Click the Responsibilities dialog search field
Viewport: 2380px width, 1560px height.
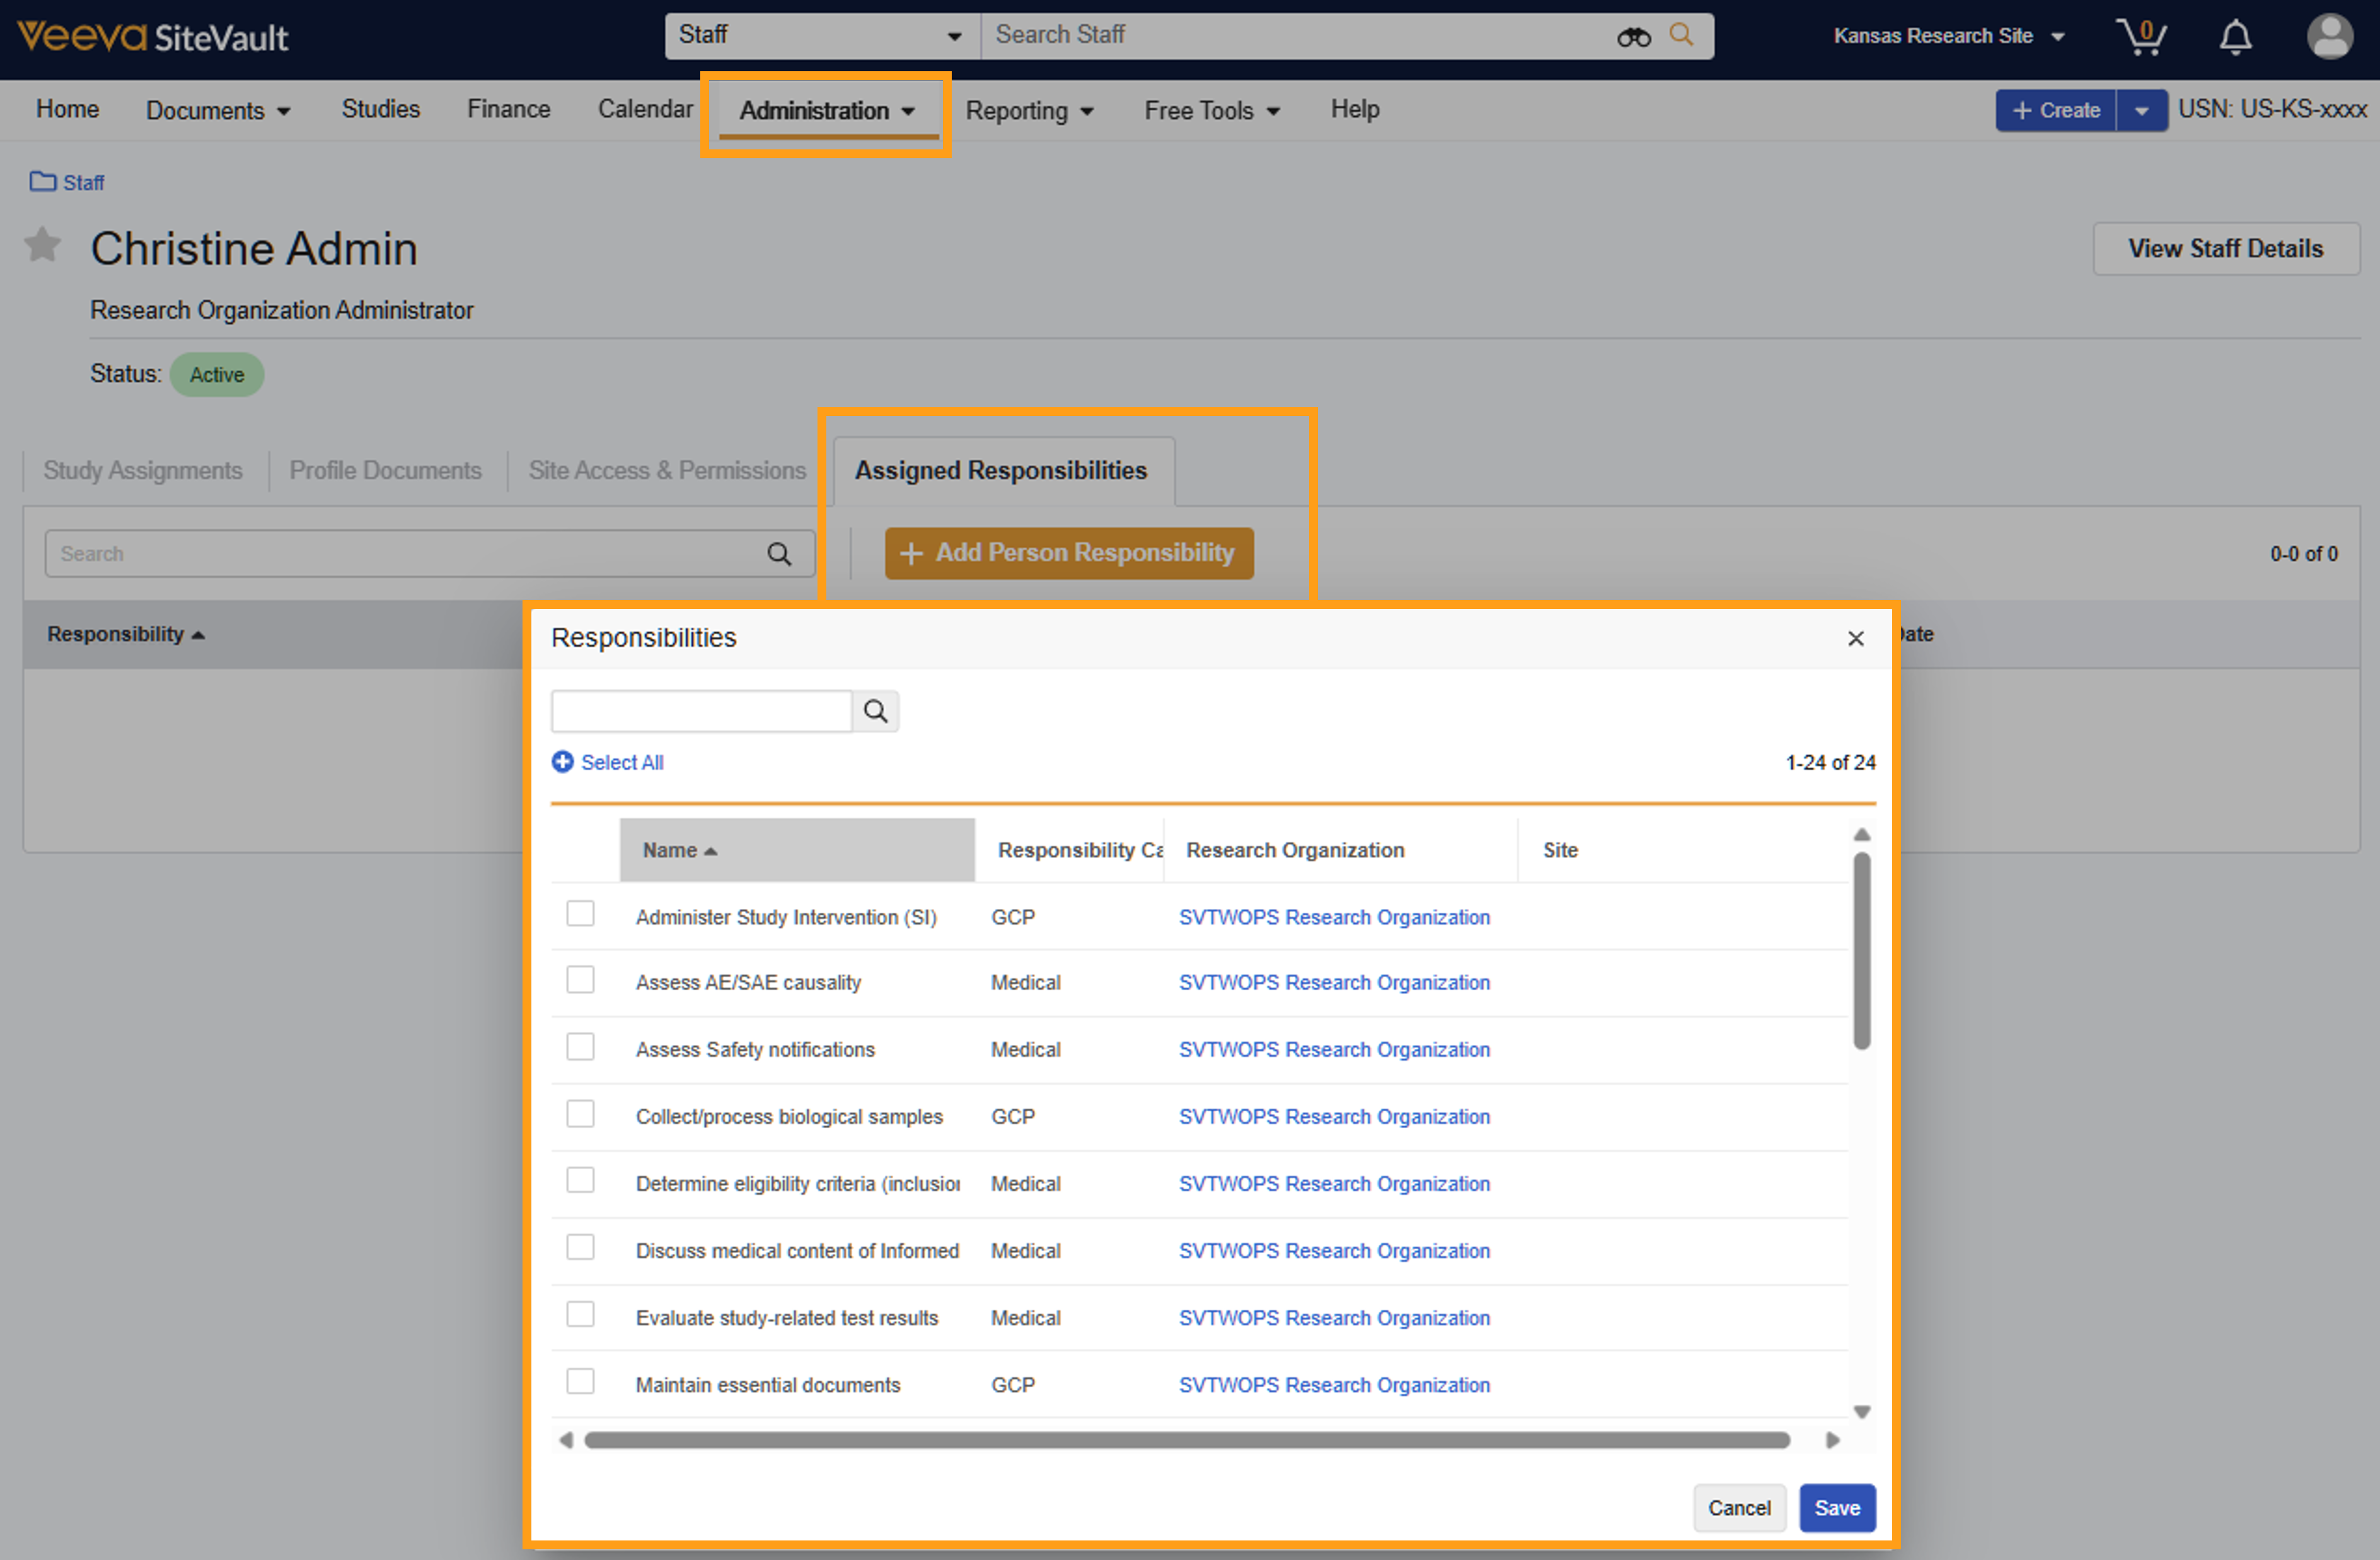[701, 711]
